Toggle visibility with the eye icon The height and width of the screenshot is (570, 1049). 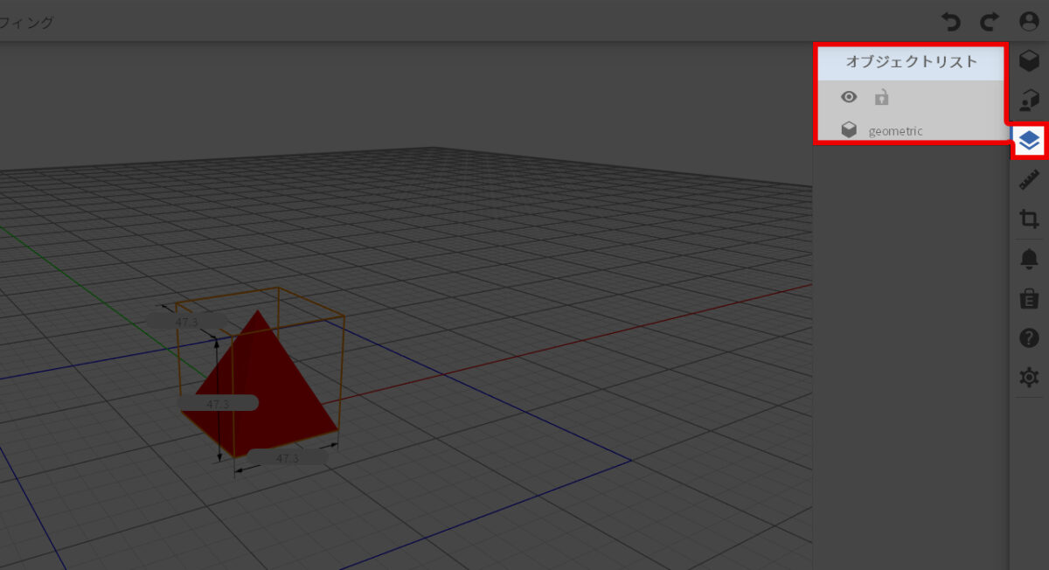pos(848,97)
